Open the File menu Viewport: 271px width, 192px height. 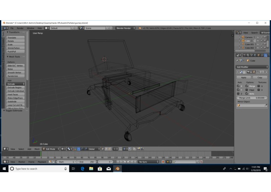tap(12, 28)
